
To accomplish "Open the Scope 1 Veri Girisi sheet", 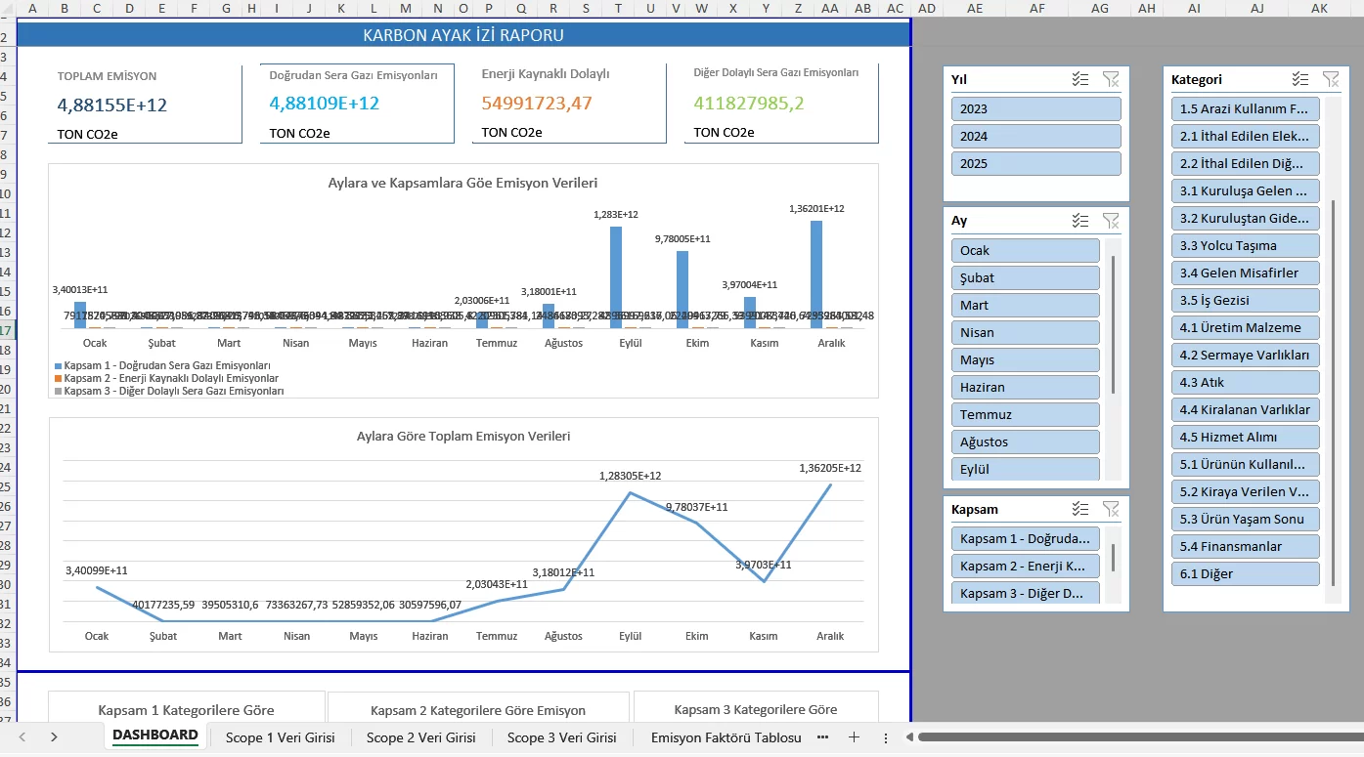I will pos(280,737).
